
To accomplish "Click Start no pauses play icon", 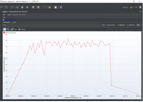I will [17, 7].
